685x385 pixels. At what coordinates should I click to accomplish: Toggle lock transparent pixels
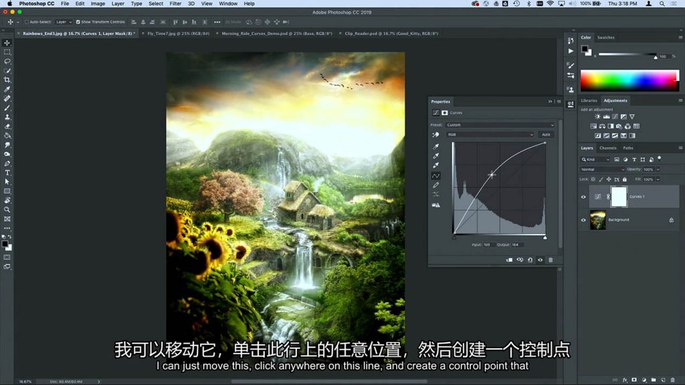[593, 179]
